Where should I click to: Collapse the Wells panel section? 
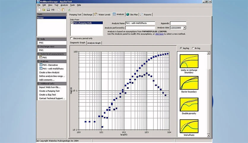pyautogui.click(x=39, y=39)
